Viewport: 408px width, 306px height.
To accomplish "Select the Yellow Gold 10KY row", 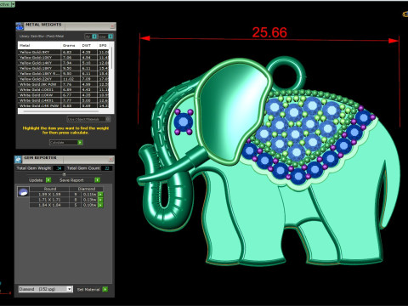I will pyautogui.click(x=64, y=58).
